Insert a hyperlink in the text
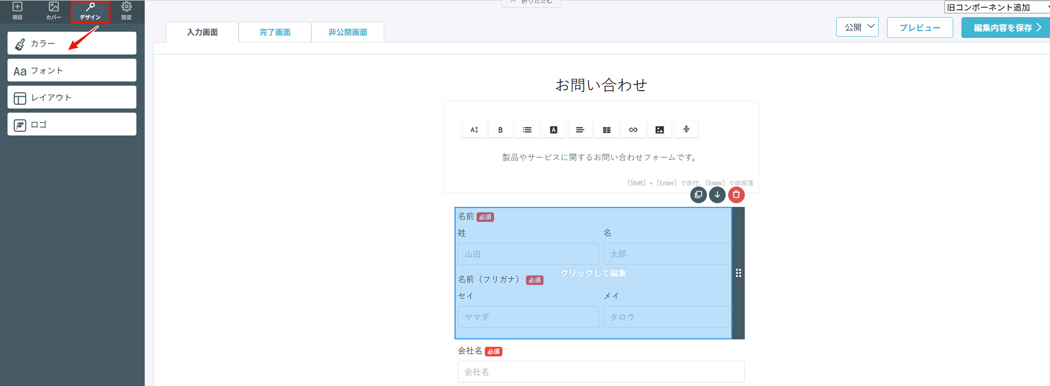The width and height of the screenshot is (1050, 386). coord(633,130)
